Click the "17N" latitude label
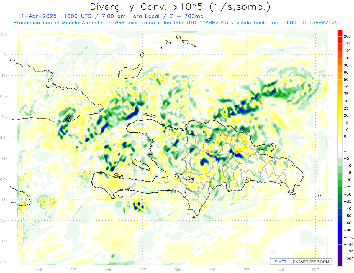This screenshot has height=273, width=354. click(4, 241)
